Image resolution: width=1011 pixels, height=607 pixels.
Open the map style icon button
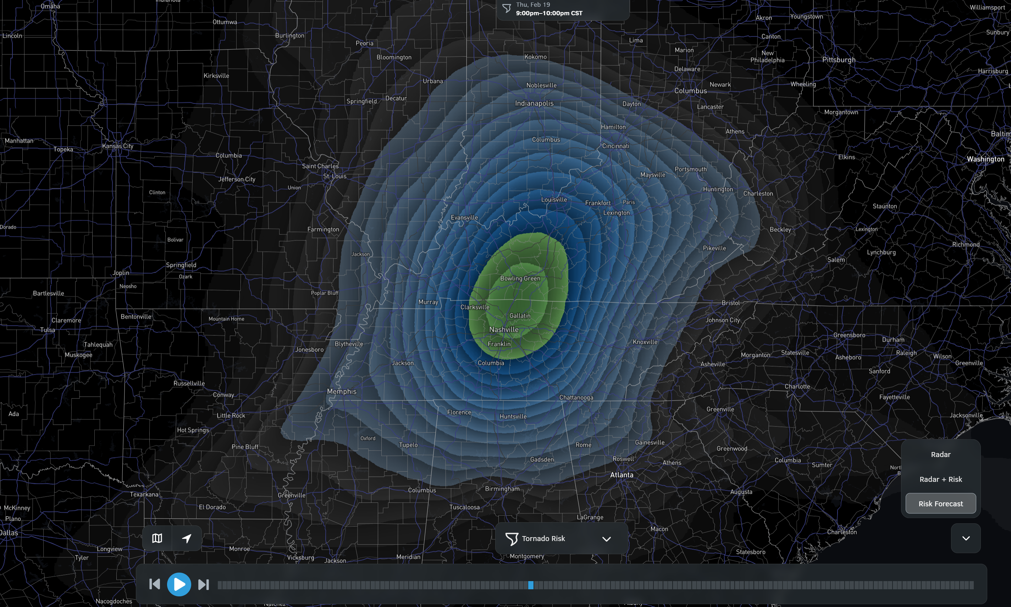157,538
